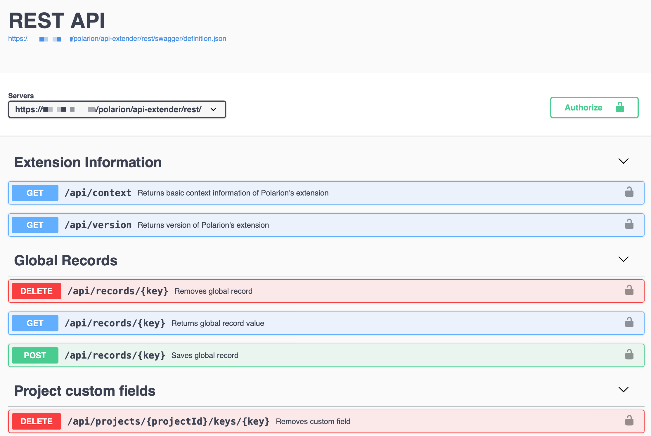Open the Servers dropdown
The image size is (651, 436).
213,109
